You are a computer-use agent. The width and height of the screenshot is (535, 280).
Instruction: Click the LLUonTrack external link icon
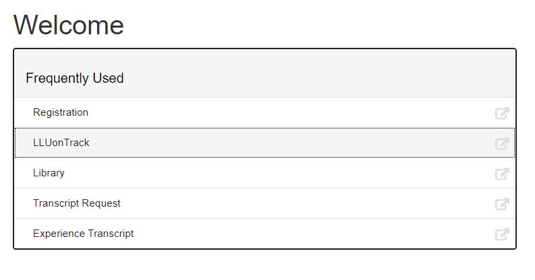pyautogui.click(x=502, y=143)
